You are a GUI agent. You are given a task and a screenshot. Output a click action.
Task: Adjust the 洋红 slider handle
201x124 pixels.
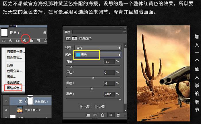click(x=93, y=78)
